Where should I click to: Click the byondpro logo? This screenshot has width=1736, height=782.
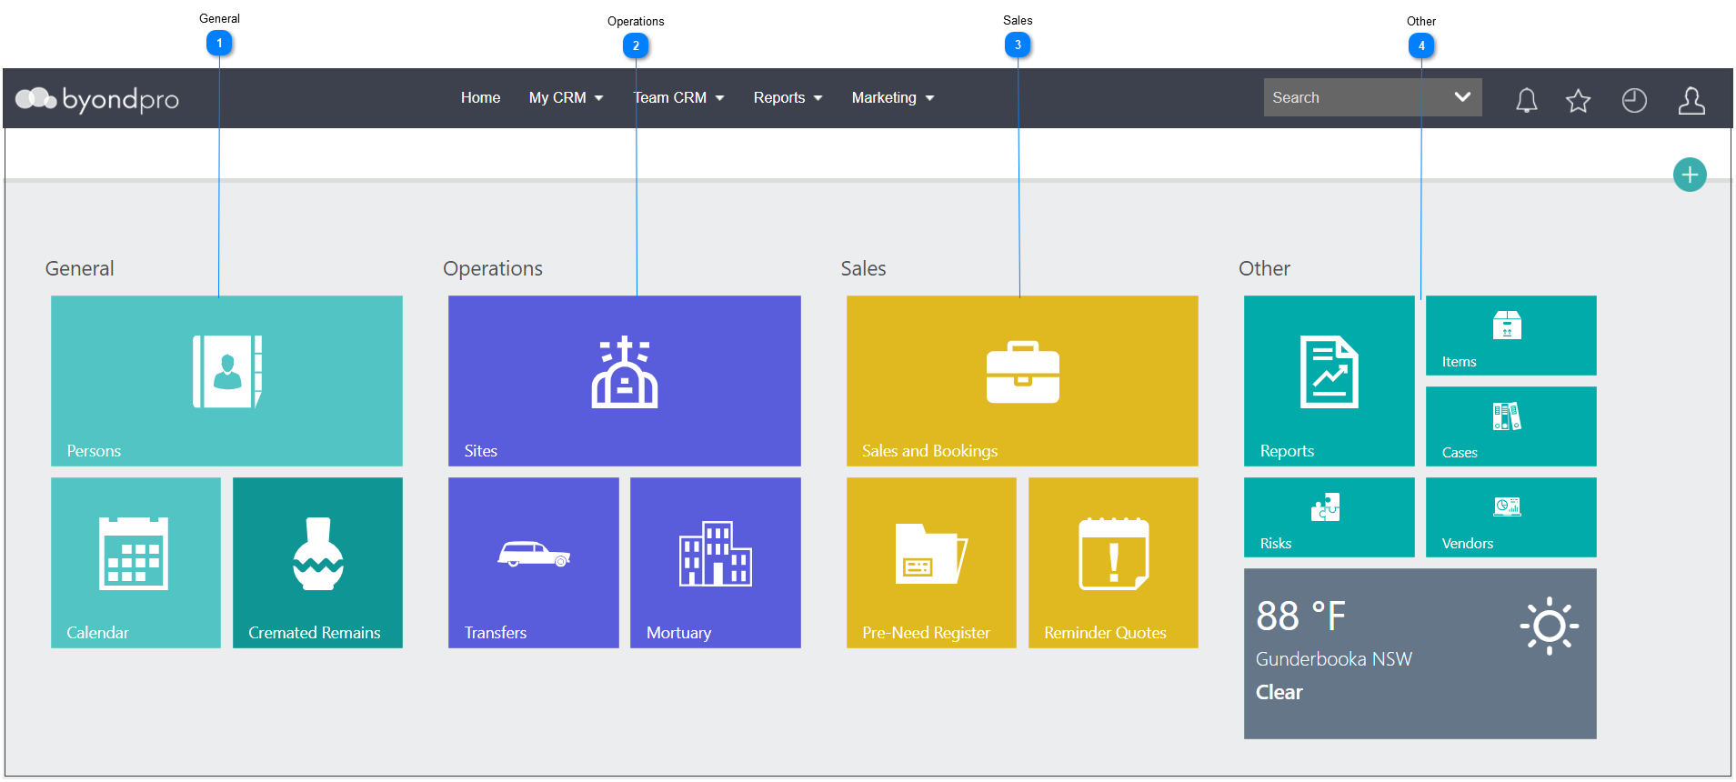(x=97, y=99)
